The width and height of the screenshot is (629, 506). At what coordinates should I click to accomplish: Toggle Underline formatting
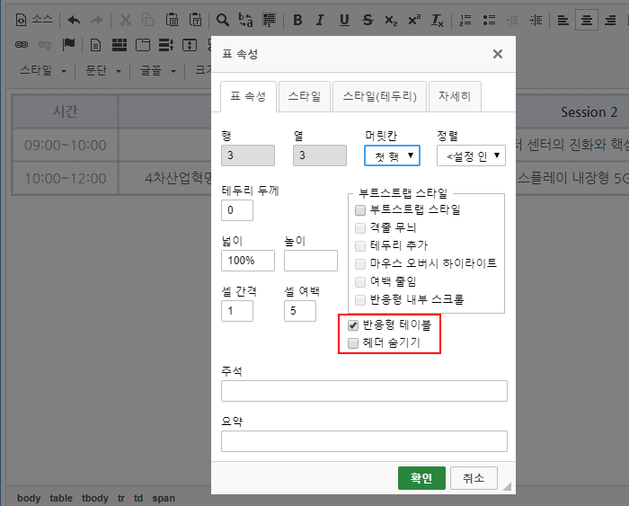coord(344,20)
